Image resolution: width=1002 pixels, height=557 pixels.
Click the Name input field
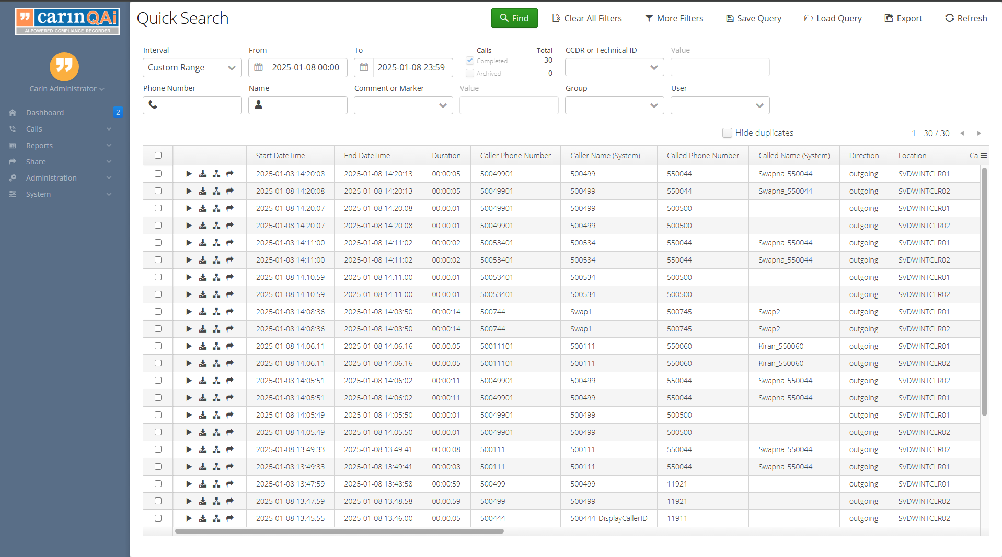coord(298,105)
